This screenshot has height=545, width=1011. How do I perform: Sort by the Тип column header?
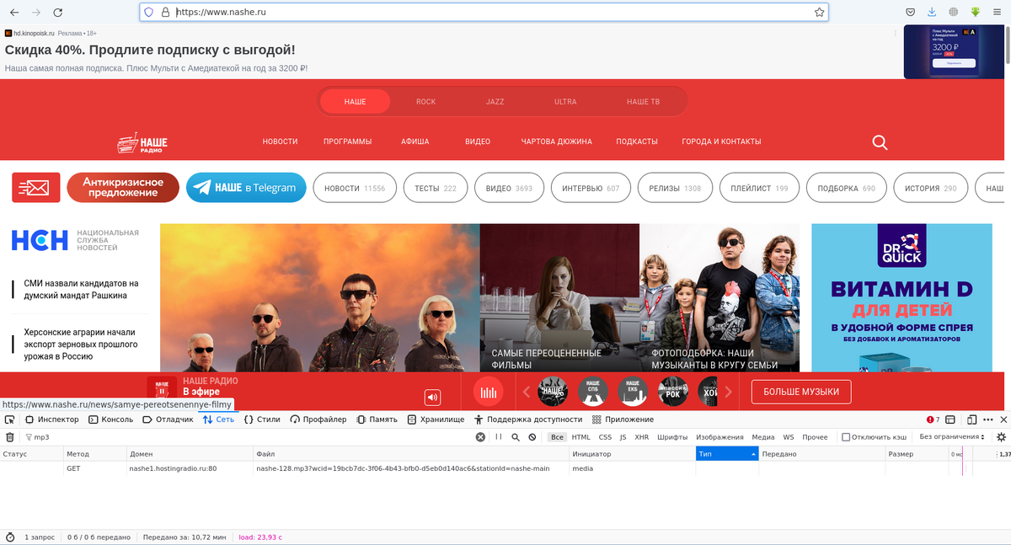click(x=727, y=454)
